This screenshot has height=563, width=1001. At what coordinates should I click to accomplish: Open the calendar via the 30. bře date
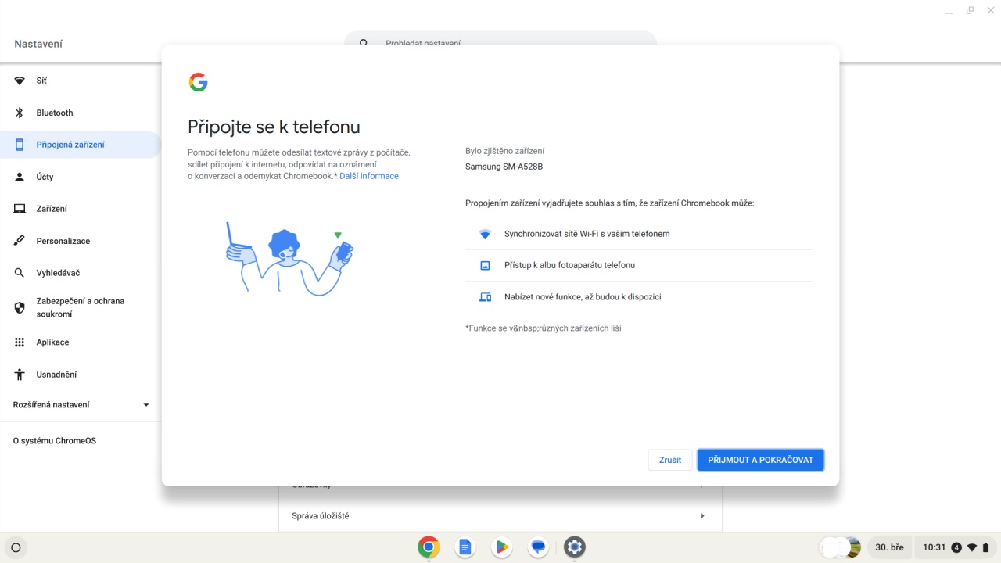tap(889, 547)
